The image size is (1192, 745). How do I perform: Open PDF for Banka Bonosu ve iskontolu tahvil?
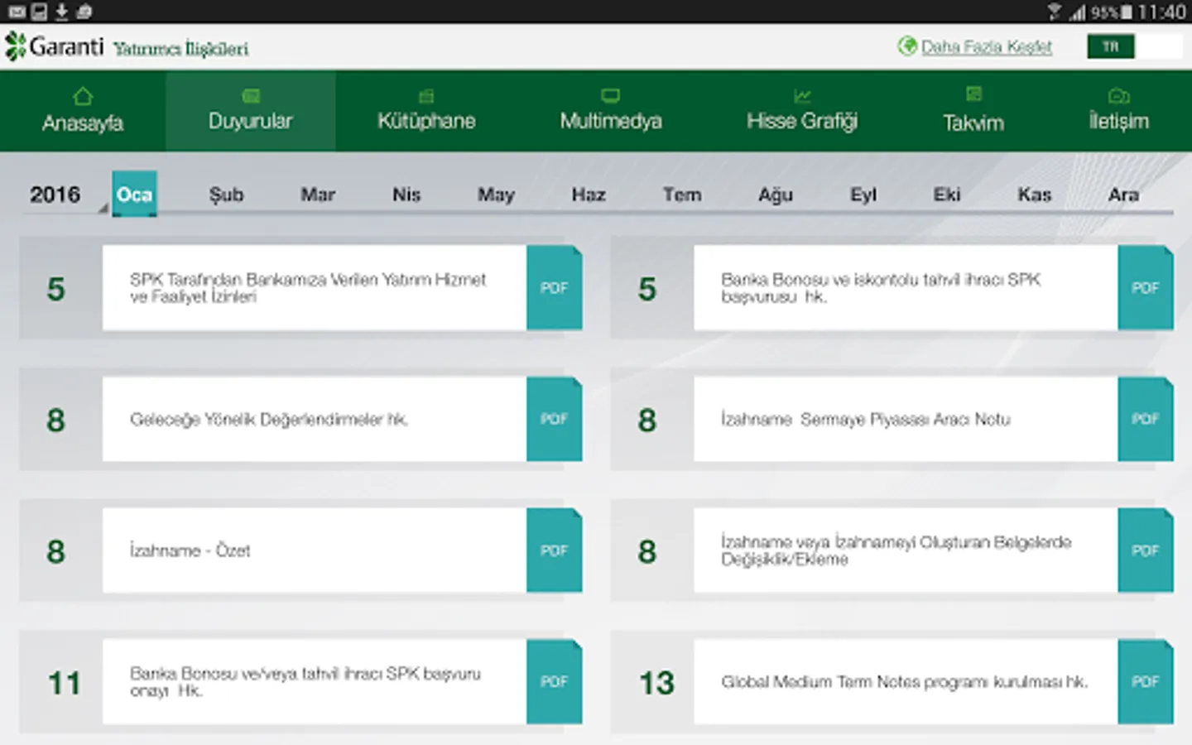tap(1146, 288)
